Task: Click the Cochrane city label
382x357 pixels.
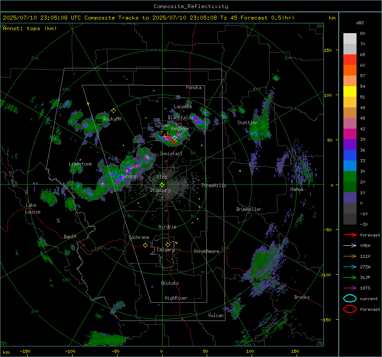Action: tap(139, 237)
